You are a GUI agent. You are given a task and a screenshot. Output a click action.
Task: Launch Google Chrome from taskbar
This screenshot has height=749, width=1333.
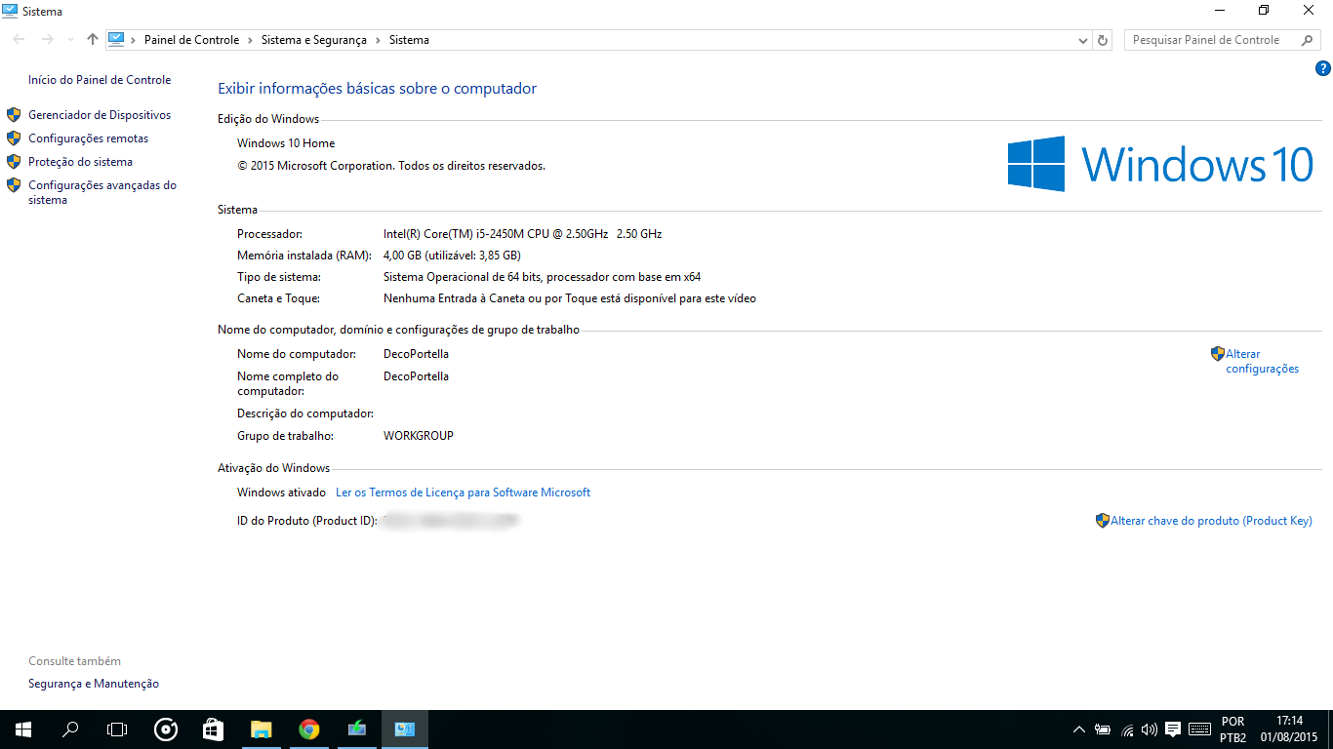coord(308,729)
